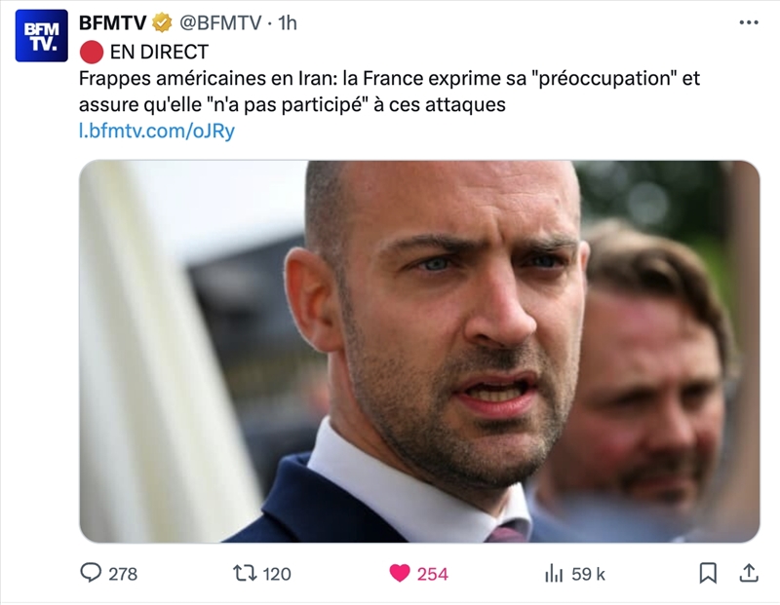Unlike the post via pink heart icon
Screen dimensions: 780x605
(400, 573)
